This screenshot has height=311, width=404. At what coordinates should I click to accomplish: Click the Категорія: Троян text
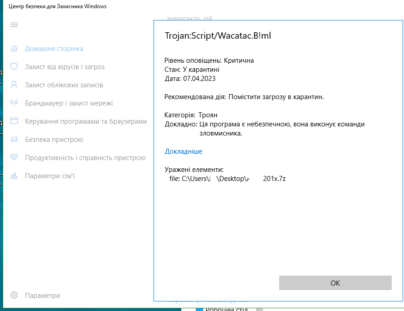[x=191, y=115]
